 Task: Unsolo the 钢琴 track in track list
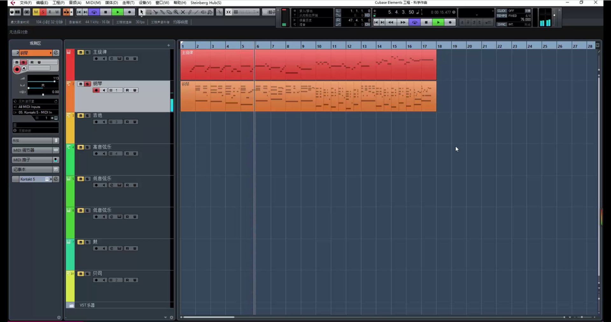[x=87, y=84]
